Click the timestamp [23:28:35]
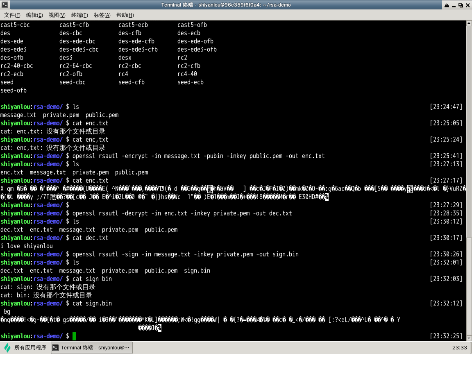The width and height of the screenshot is (472, 367). pos(446,213)
